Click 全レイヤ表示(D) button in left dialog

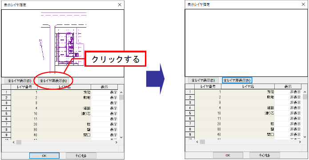pyautogui.click(x=20, y=80)
